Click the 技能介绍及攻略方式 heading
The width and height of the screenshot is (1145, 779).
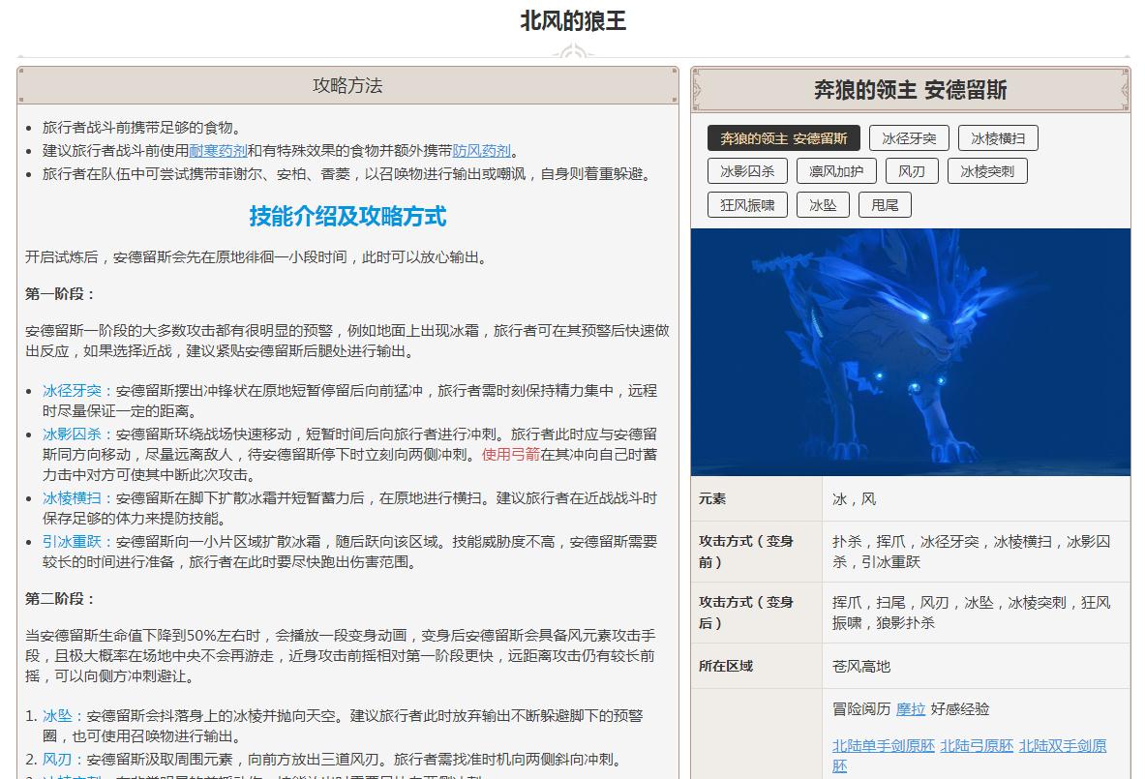click(347, 216)
